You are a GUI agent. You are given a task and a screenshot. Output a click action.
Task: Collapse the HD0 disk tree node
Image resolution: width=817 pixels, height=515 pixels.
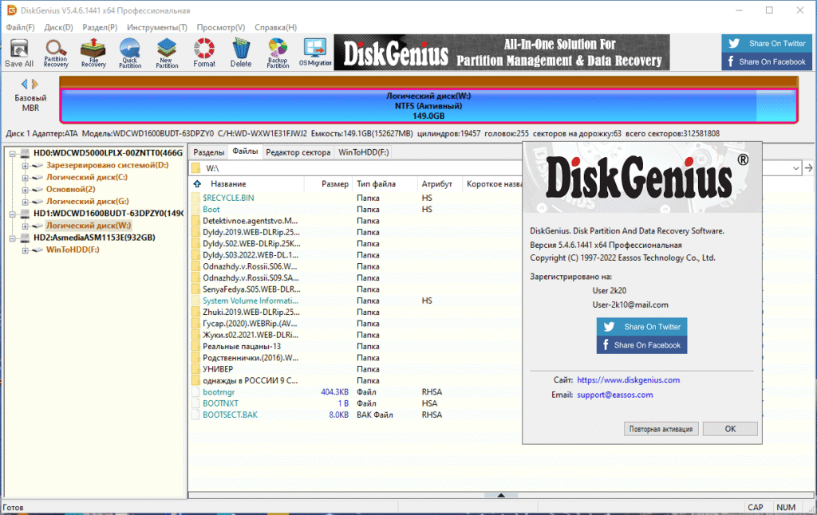13,154
